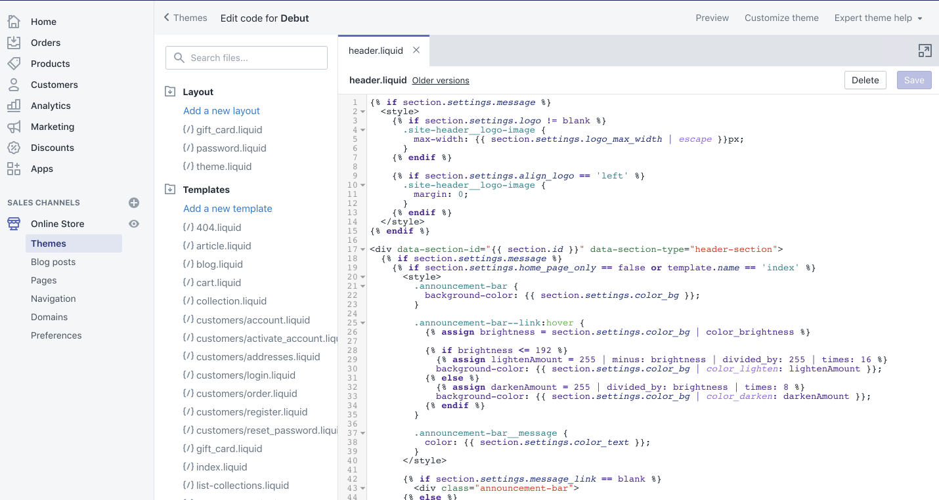Click Add a new template
The width and height of the screenshot is (939, 500).
coord(227,209)
